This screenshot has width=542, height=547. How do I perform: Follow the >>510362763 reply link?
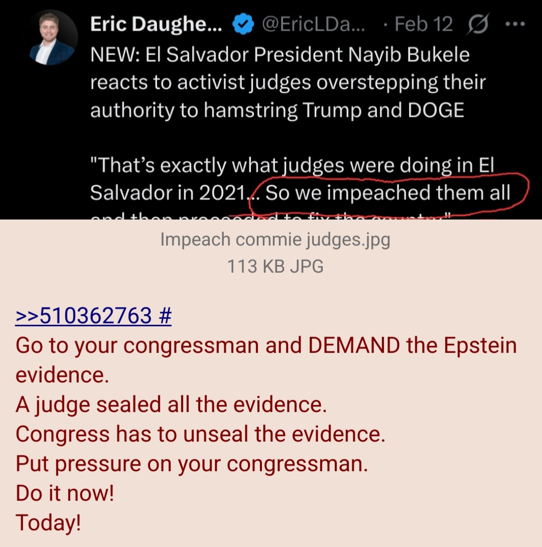[x=83, y=315]
